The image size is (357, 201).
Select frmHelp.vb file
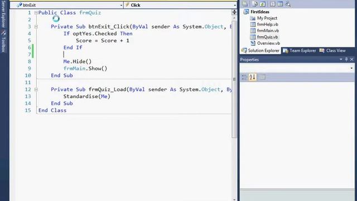click(x=268, y=25)
